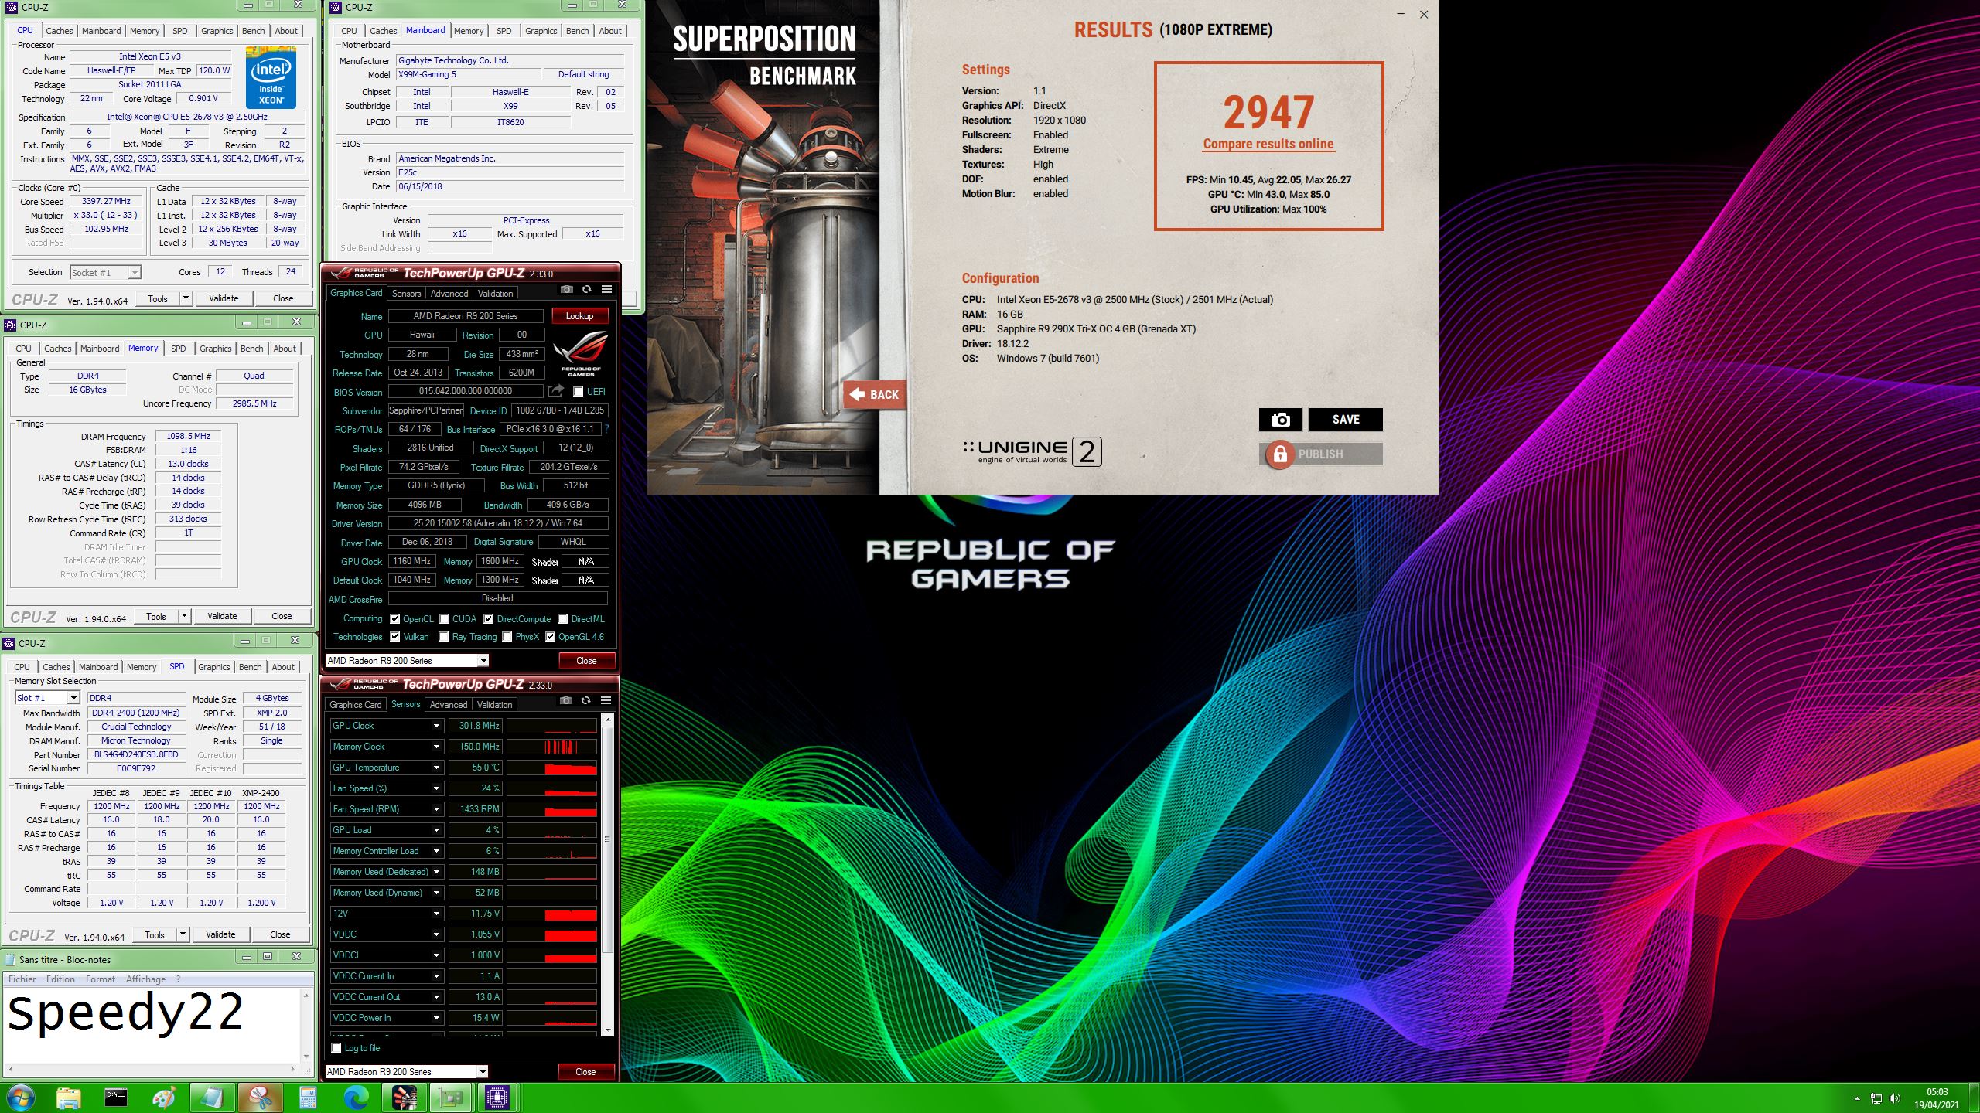Open Command Prompt from the taskbar
Screen dimensions: 1980x1113
[x=116, y=1098]
